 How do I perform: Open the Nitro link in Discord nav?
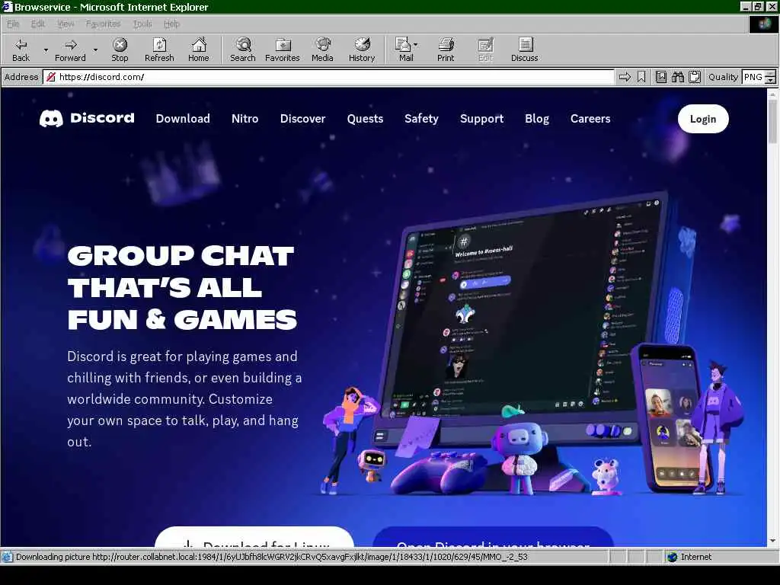(245, 118)
